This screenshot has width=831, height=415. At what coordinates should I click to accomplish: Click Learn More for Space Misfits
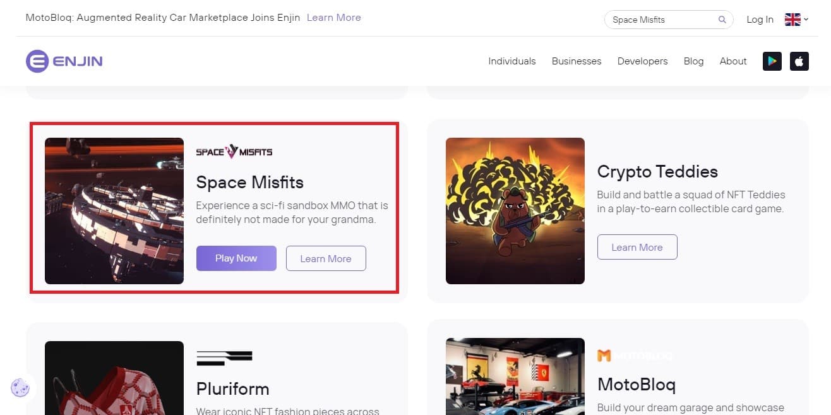coord(326,258)
